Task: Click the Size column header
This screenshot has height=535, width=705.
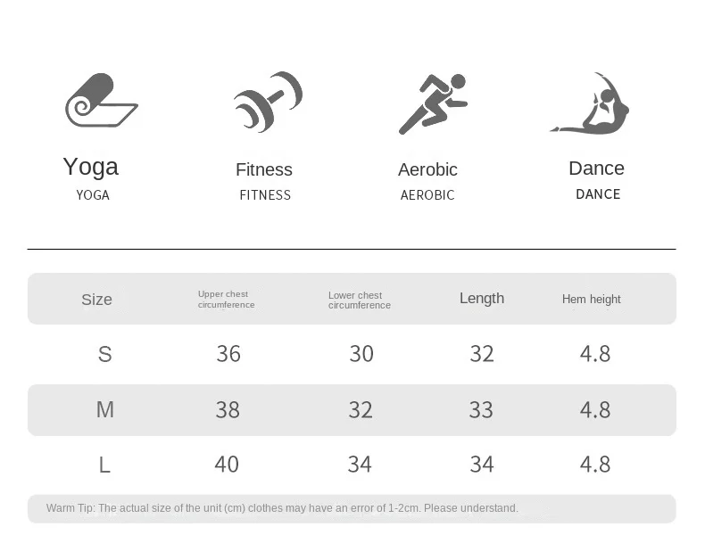Action: (x=96, y=300)
